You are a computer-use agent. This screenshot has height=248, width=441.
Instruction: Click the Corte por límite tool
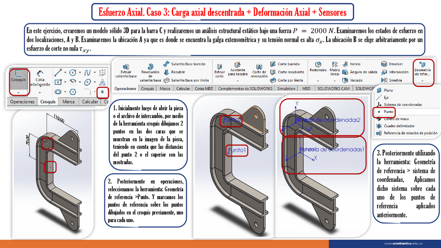pyautogui.click(x=287, y=80)
